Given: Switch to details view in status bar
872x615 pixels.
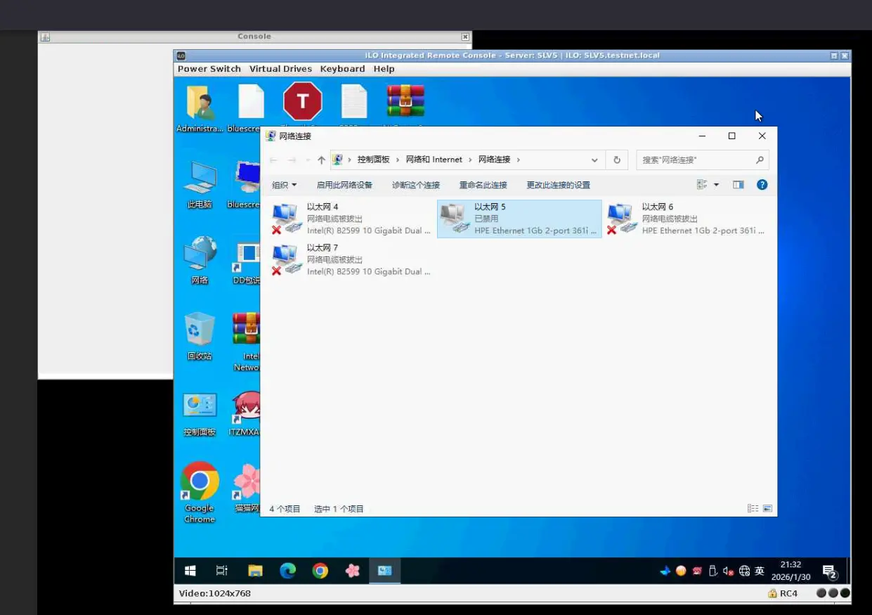Looking at the screenshot, I should 753,508.
